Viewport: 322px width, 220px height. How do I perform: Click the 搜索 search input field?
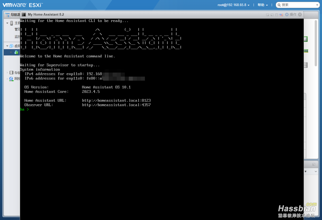298,5
